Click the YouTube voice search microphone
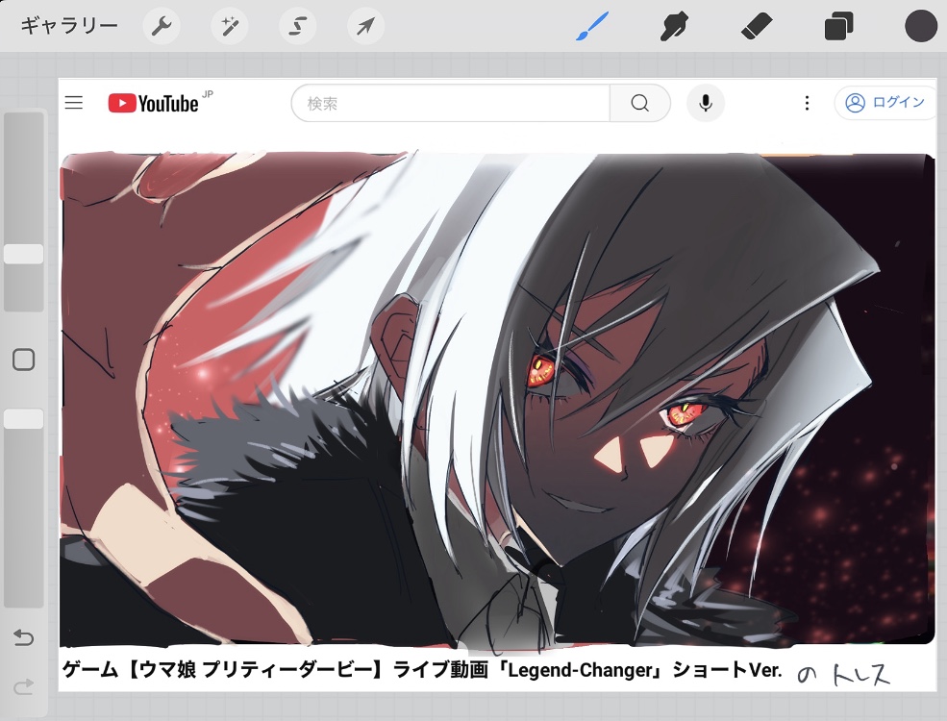Image resolution: width=947 pixels, height=721 pixels. [706, 103]
